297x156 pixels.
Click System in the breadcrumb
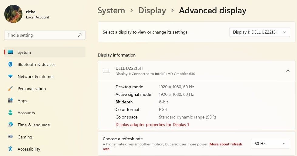pyautogui.click(x=111, y=10)
